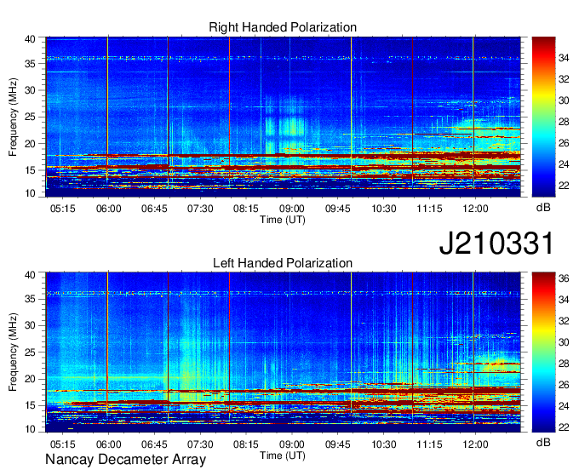Click the 06:00 tick label on bottom plot

(x=109, y=444)
